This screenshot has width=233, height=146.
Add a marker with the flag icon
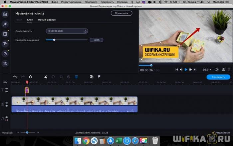pos(99,77)
